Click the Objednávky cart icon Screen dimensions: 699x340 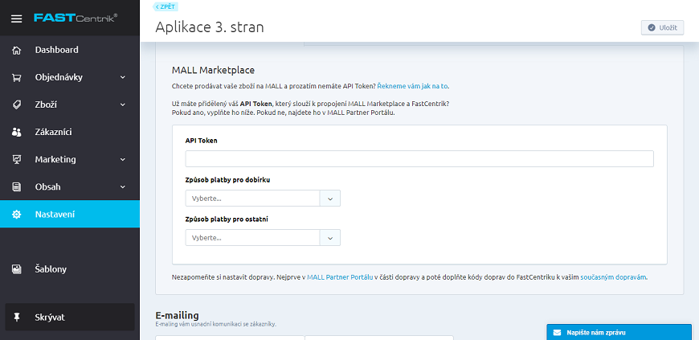(17, 78)
